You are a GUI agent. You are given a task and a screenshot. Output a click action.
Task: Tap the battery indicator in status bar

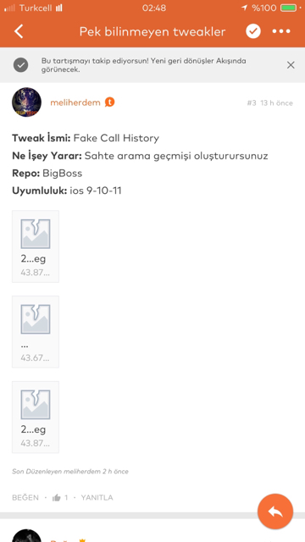click(289, 8)
